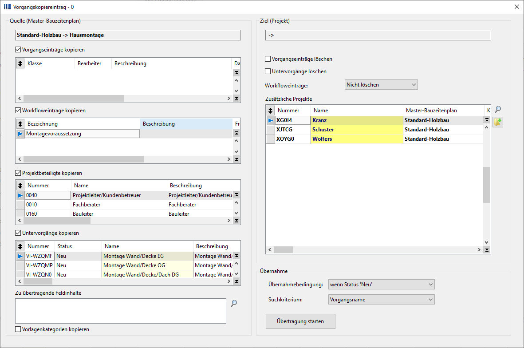This screenshot has height=348, width=524.
Task: Click the XOYG0 project number cell
Action: pyautogui.click(x=293, y=139)
